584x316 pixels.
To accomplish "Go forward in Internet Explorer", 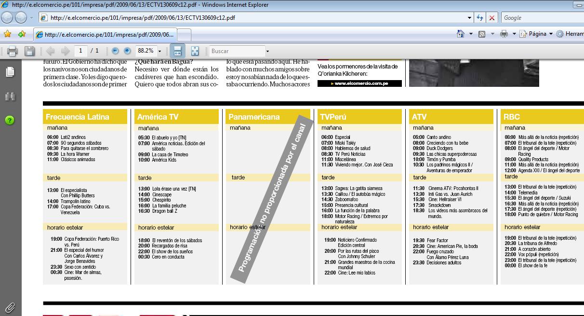I will (21, 18).
